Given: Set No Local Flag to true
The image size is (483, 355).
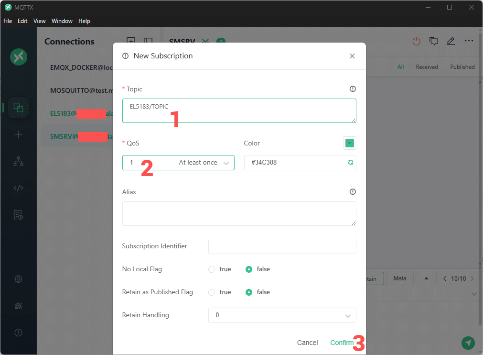Looking at the screenshot, I should pos(211,269).
